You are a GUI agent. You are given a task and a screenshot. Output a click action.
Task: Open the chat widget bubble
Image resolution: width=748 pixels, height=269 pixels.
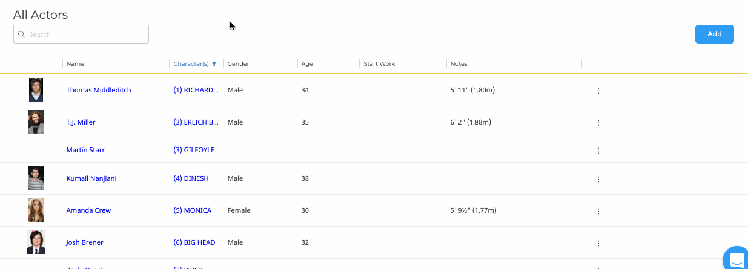736,259
